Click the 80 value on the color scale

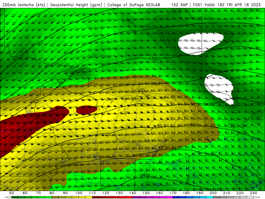(x=52, y=193)
